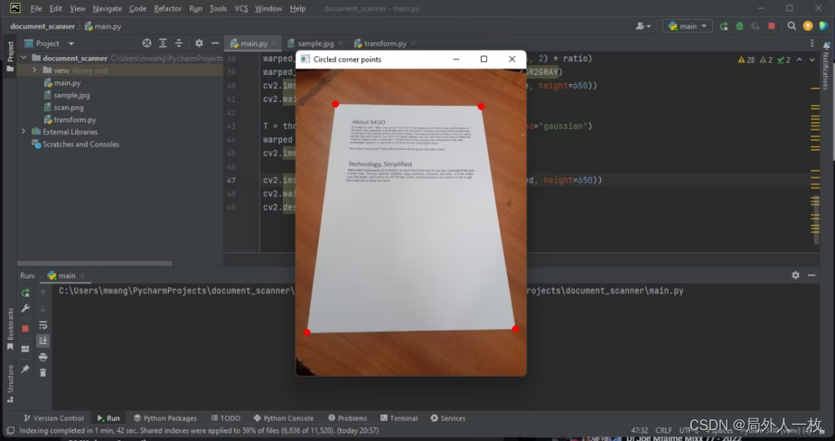Image resolution: width=835 pixels, height=441 pixels.
Task: Open the main run configuration dropdown
Action: (687, 26)
